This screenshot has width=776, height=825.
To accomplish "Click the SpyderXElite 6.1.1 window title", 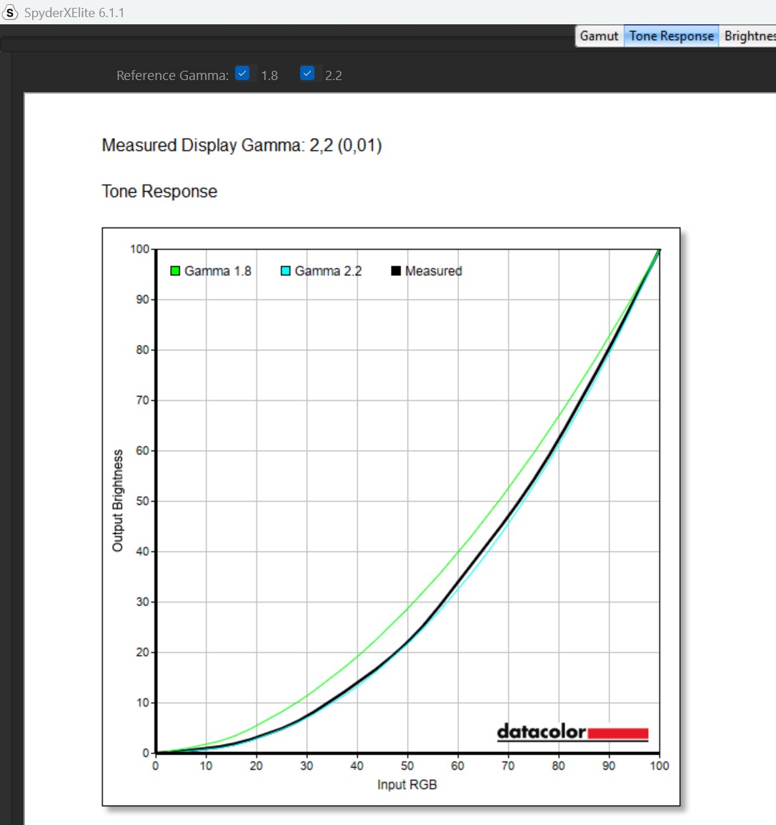I will point(74,13).
